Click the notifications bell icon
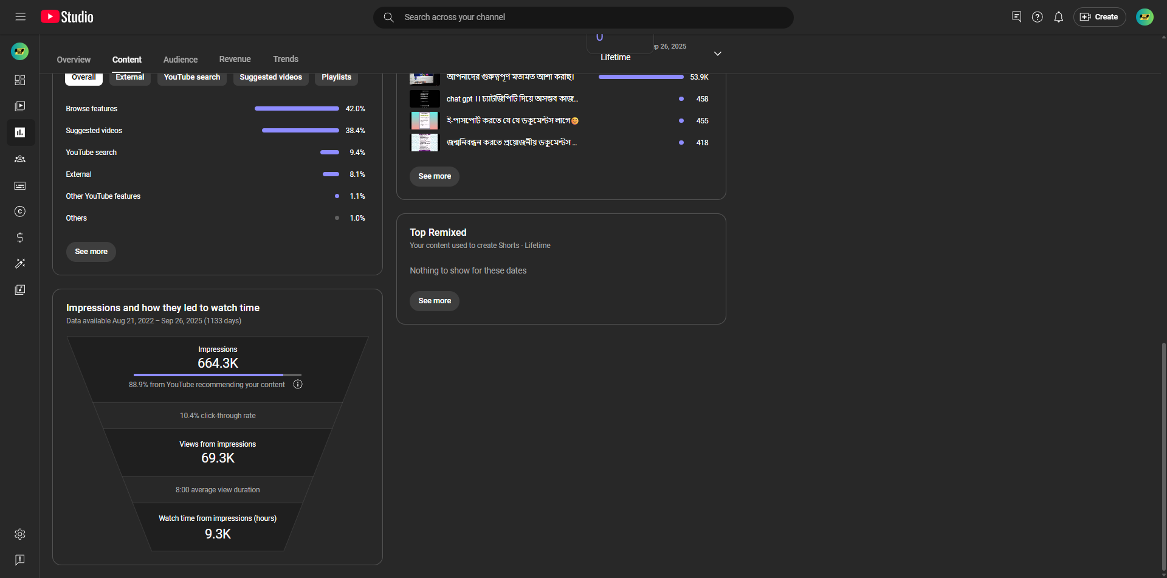1167x578 pixels. tap(1058, 17)
